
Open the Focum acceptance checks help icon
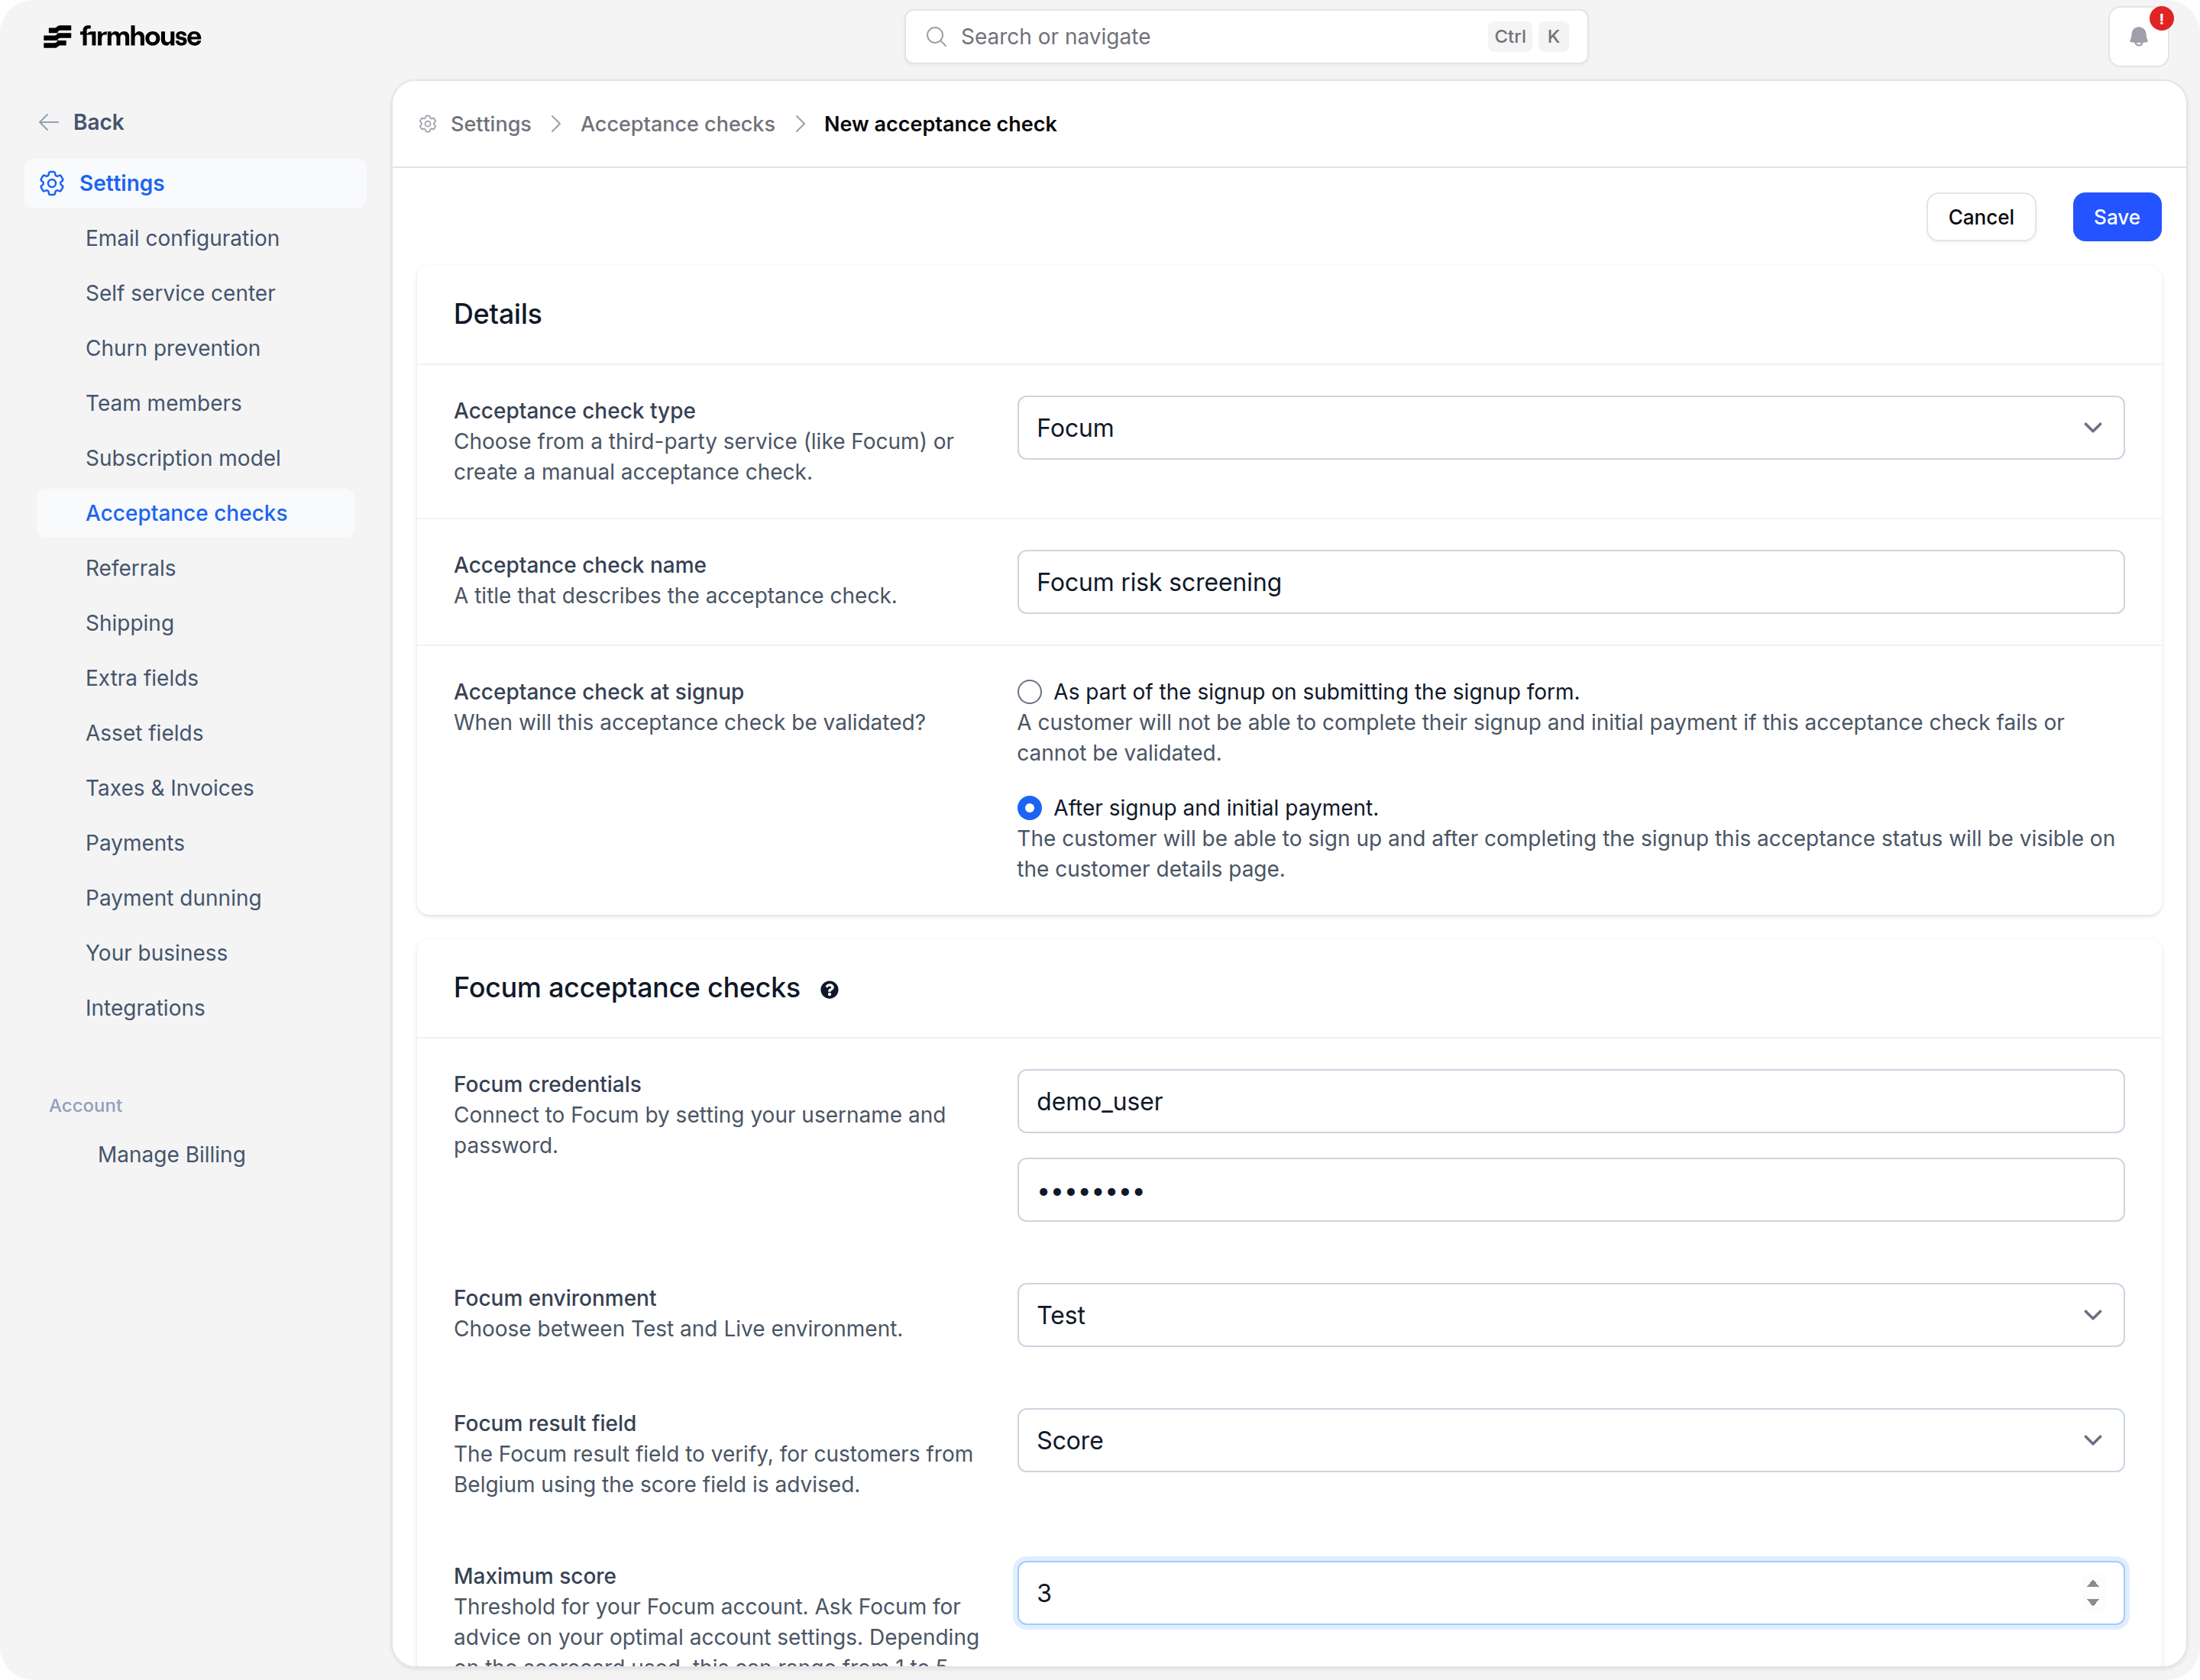pyautogui.click(x=830, y=990)
